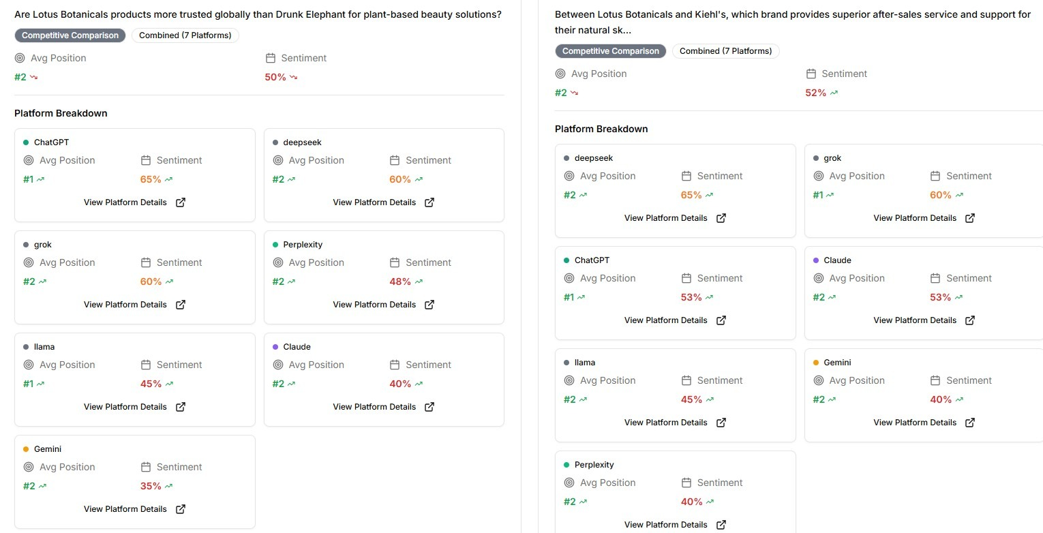The width and height of the screenshot is (1043, 533).
Task: Click external-link icon in llama card, Drunk Elephant comparison
Action: click(x=181, y=407)
